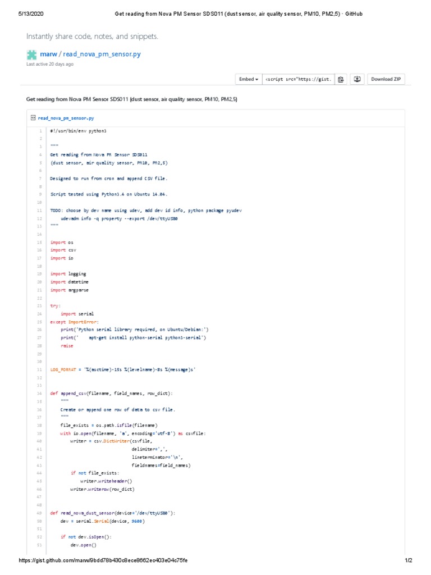
Task: Click line number 15
Action: click(39, 243)
